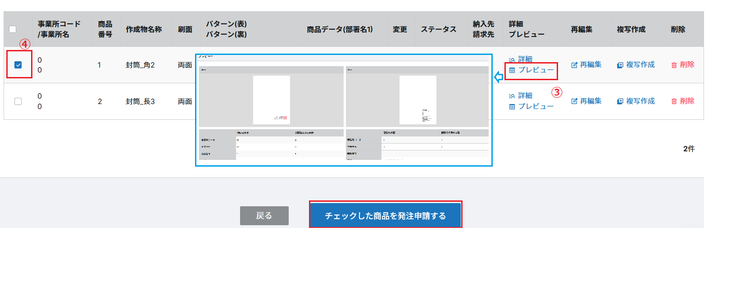
Task: Click 削除 trash icon for 封筒_角2
Action: point(674,65)
